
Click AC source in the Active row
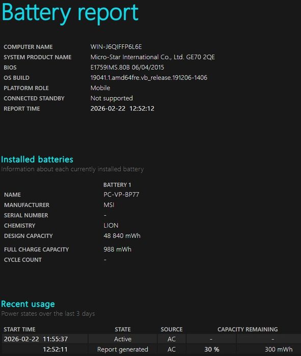tap(172, 339)
